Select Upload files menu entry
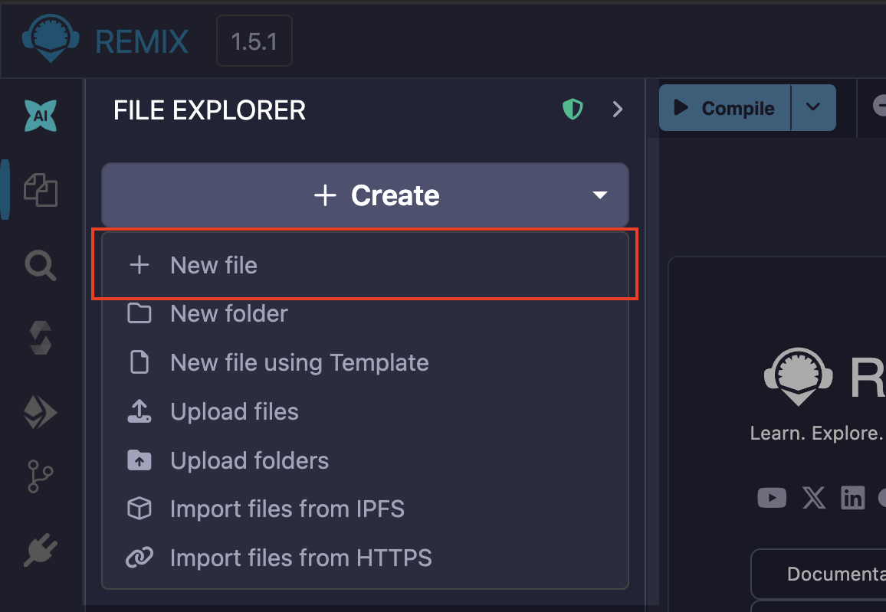The height and width of the screenshot is (612, 886). 365,411
